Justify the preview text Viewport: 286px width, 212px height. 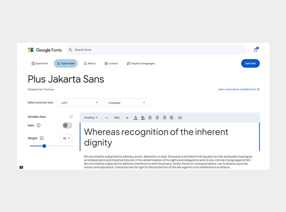coord(171,118)
